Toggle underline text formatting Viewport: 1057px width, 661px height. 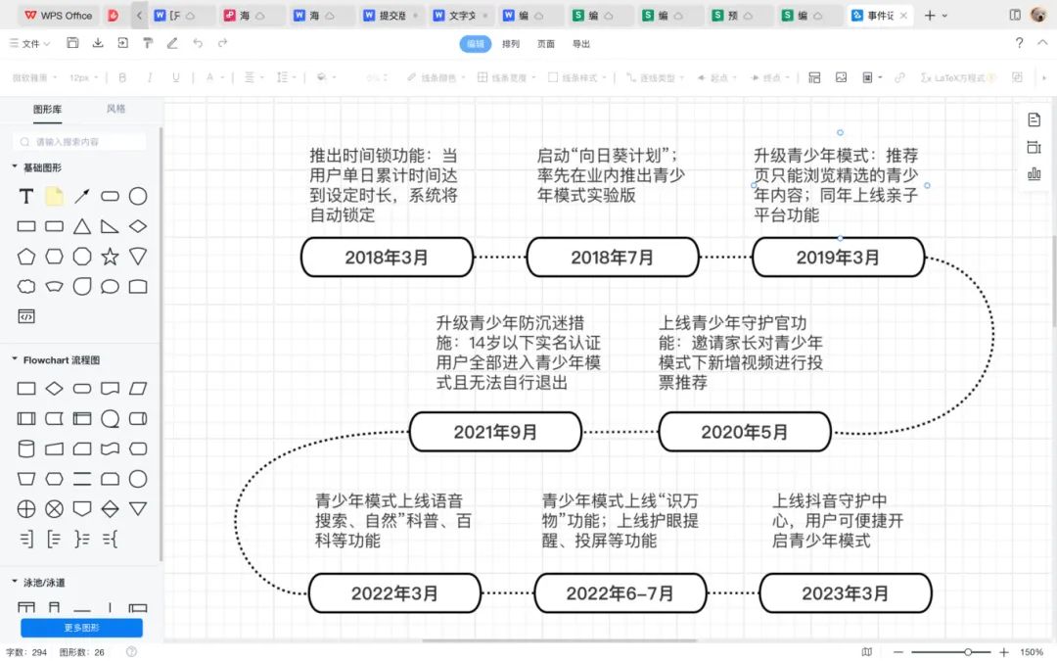point(176,77)
